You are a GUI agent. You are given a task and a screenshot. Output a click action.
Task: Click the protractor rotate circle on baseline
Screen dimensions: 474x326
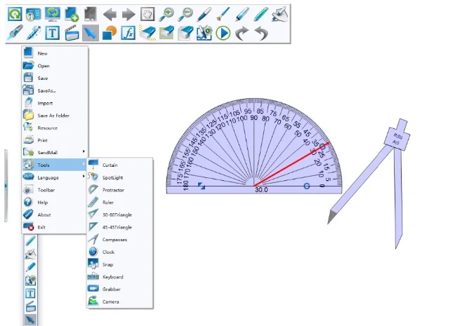click(307, 186)
